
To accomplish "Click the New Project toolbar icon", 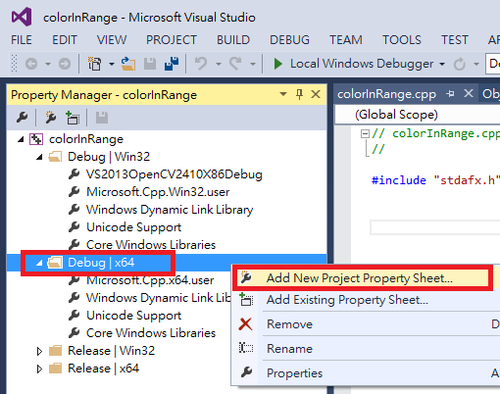I will click(95, 64).
